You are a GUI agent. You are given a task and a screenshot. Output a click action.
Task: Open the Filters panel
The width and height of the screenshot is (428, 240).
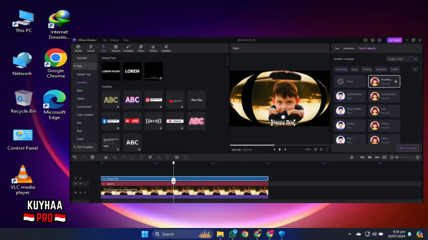141,48
